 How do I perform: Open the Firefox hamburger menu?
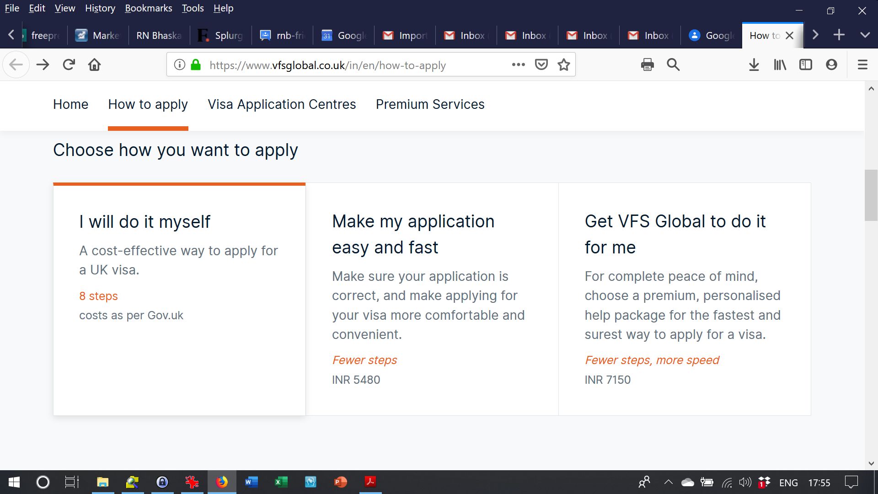click(862, 65)
